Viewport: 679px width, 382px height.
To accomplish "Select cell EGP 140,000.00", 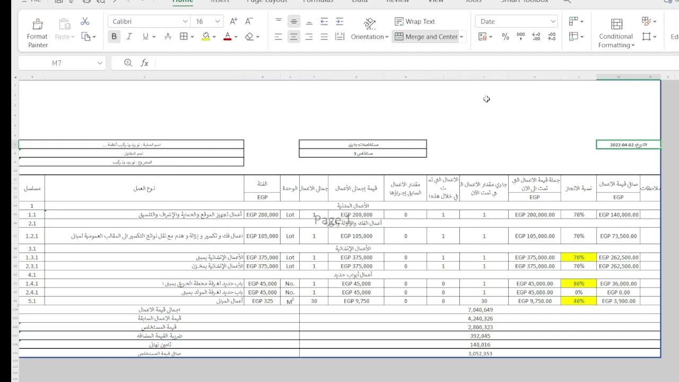I will tap(618, 215).
